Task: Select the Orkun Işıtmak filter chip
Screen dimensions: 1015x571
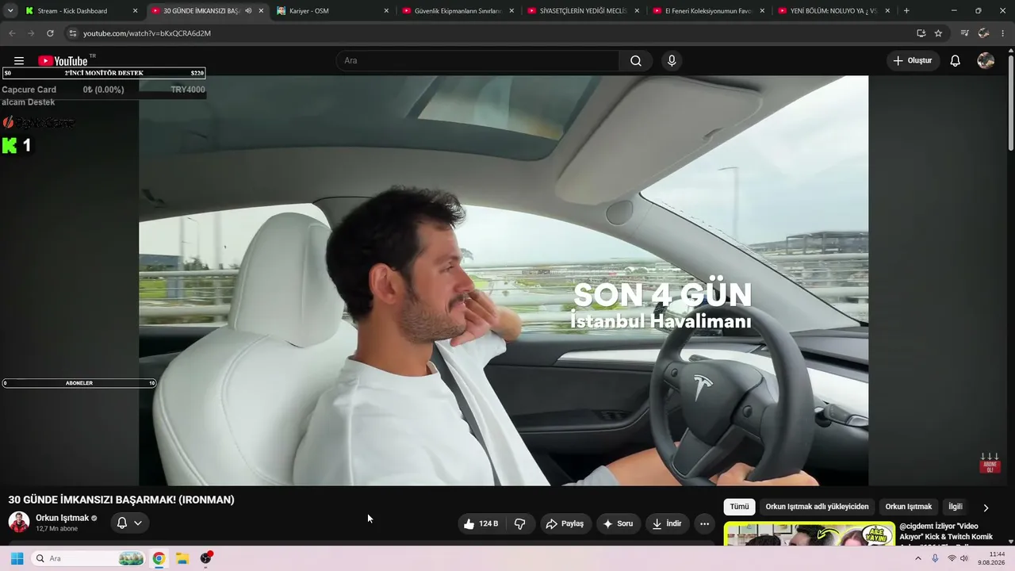Action: (909, 507)
